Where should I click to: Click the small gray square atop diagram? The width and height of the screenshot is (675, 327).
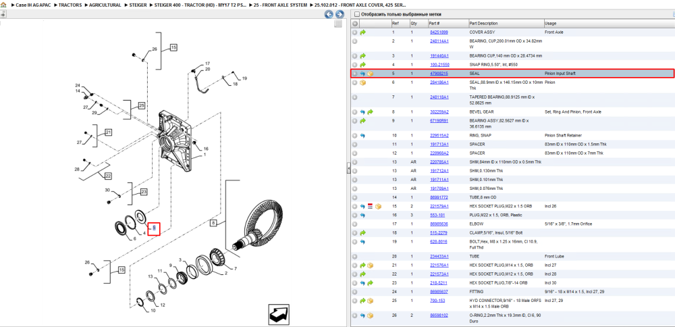338,24
